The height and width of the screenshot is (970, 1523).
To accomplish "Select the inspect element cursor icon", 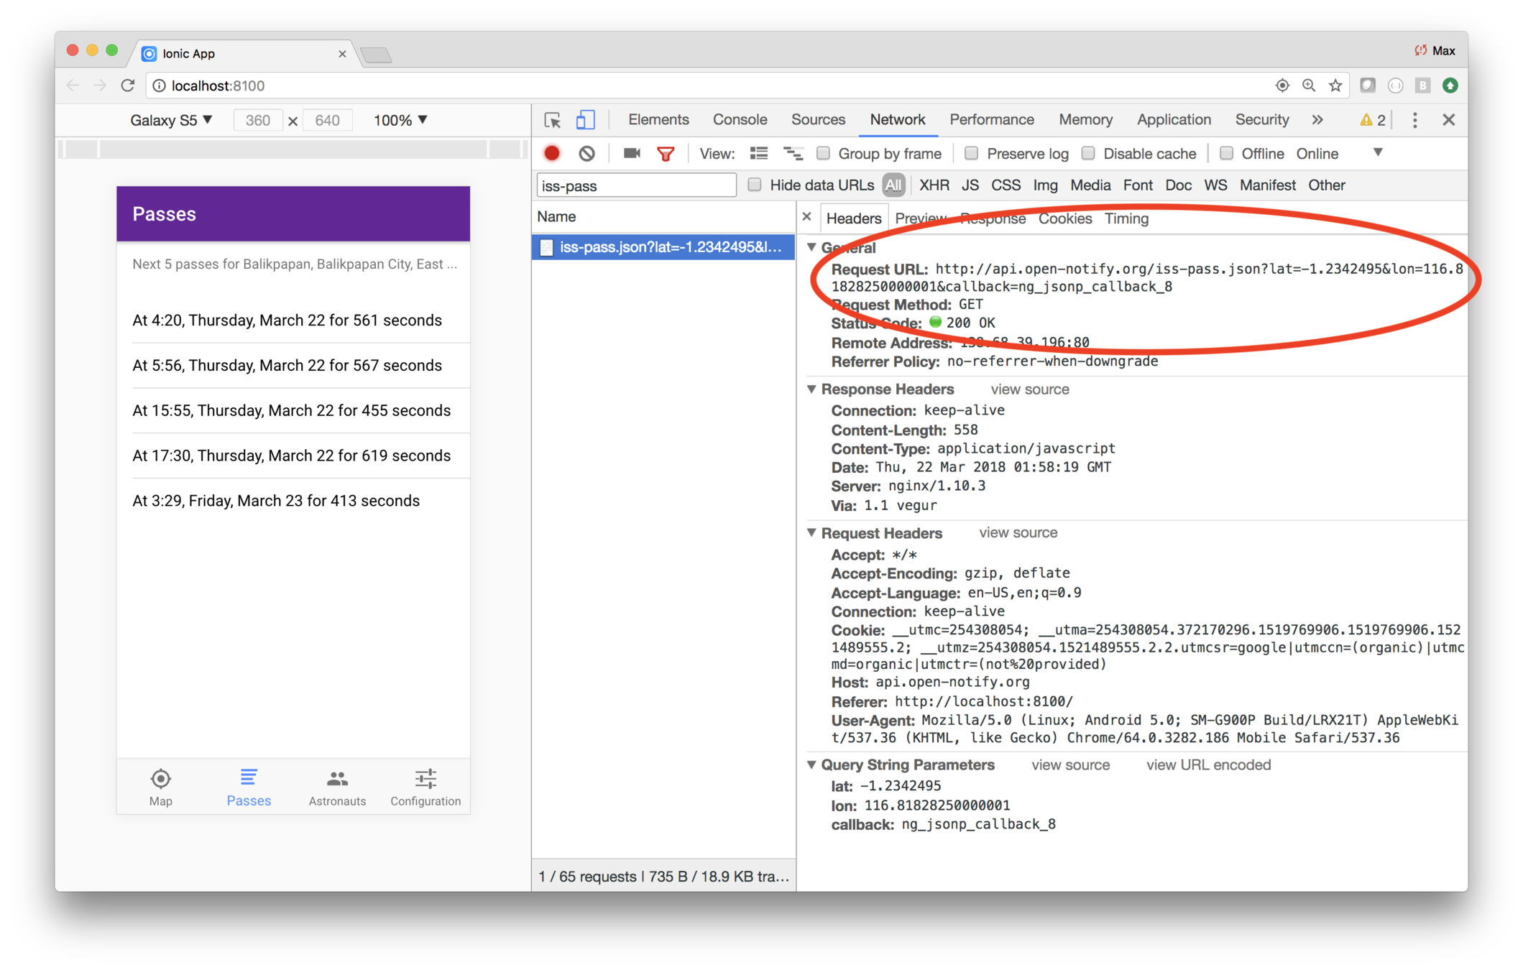I will [x=553, y=120].
